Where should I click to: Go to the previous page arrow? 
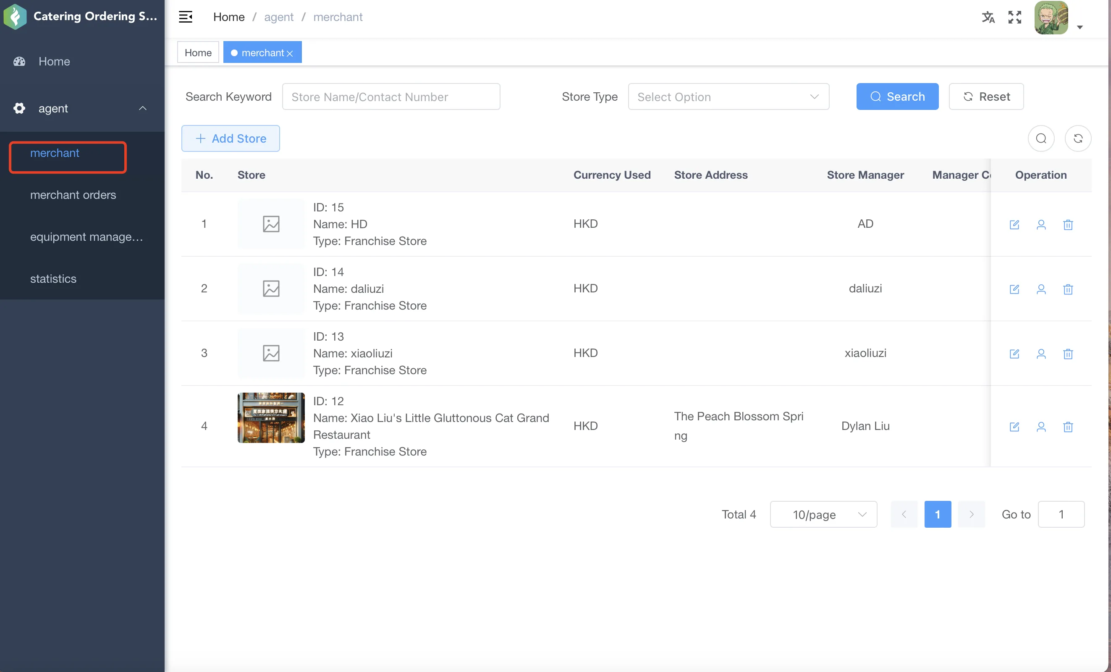click(904, 514)
